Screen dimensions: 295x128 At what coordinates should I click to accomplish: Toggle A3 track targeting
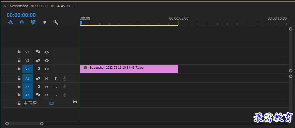point(28,95)
